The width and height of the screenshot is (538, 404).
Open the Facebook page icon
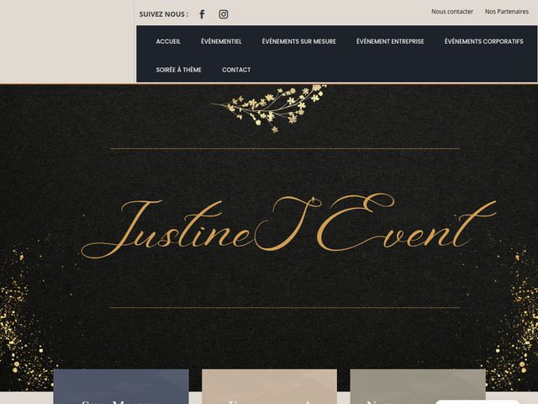pyautogui.click(x=202, y=14)
